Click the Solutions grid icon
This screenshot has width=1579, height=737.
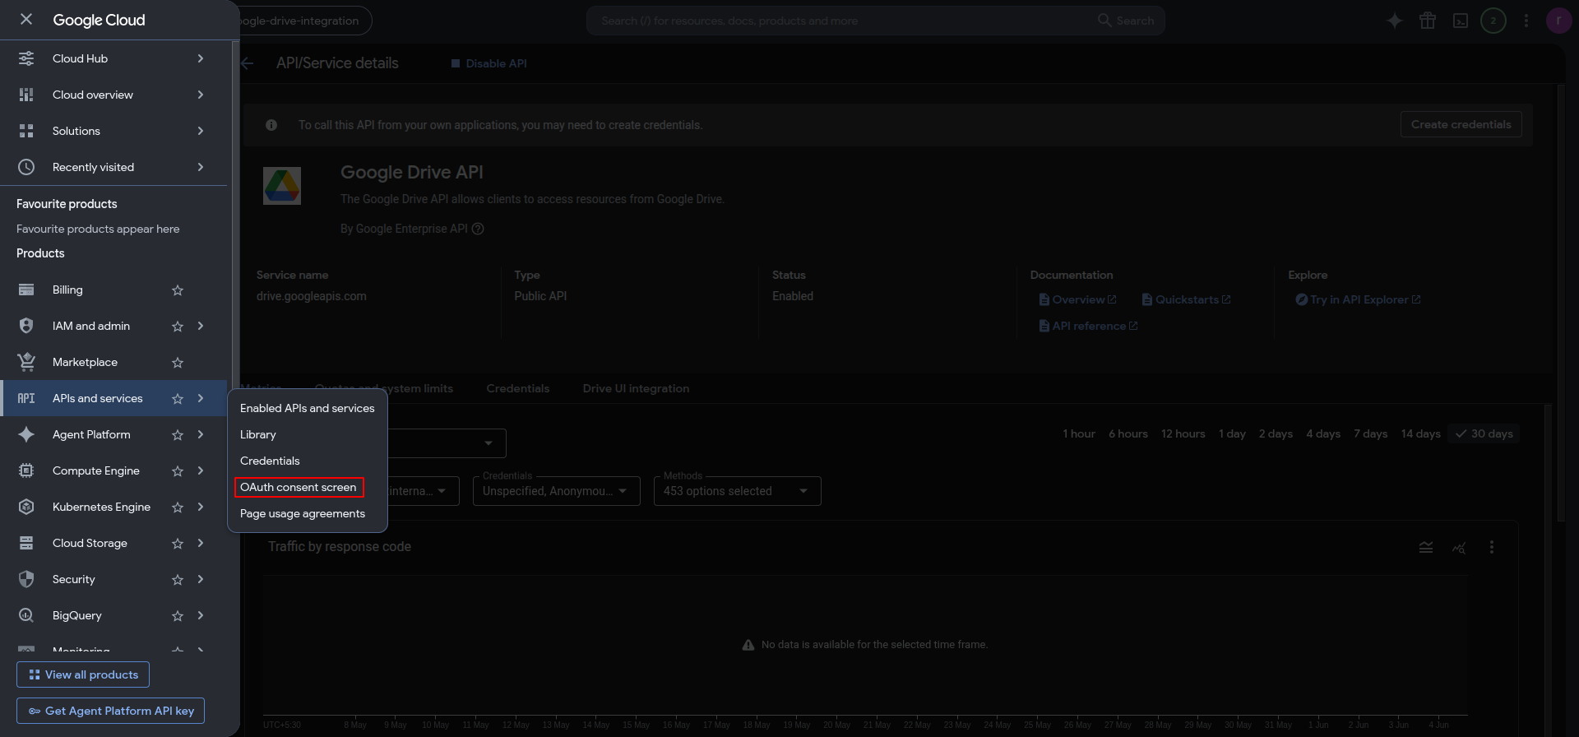[x=26, y=131]
